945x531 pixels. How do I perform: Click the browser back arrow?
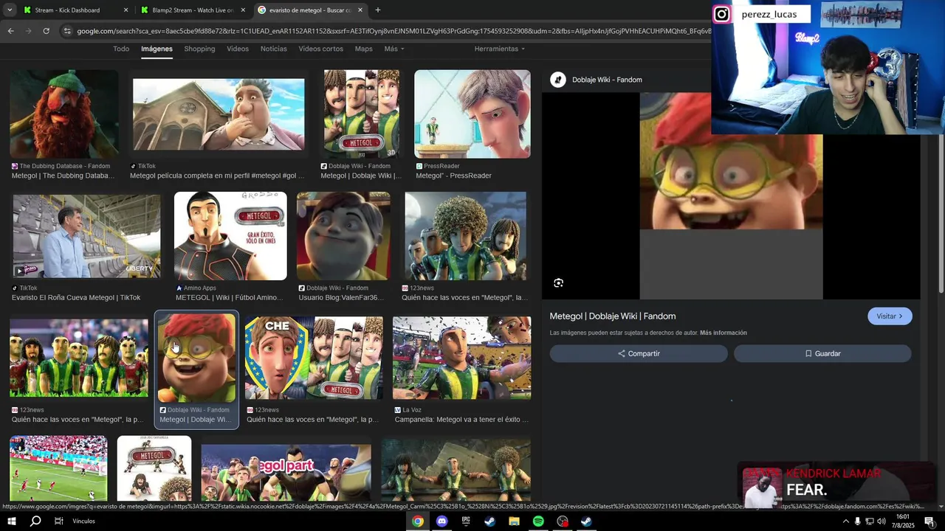coord(10,31)
